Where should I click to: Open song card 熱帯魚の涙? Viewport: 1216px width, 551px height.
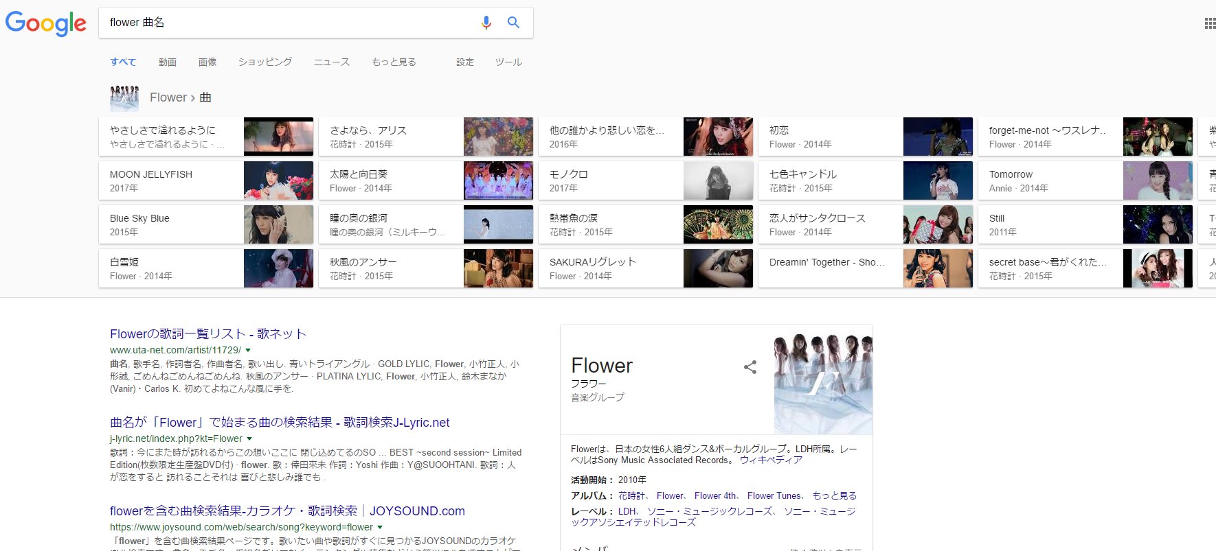646,224
